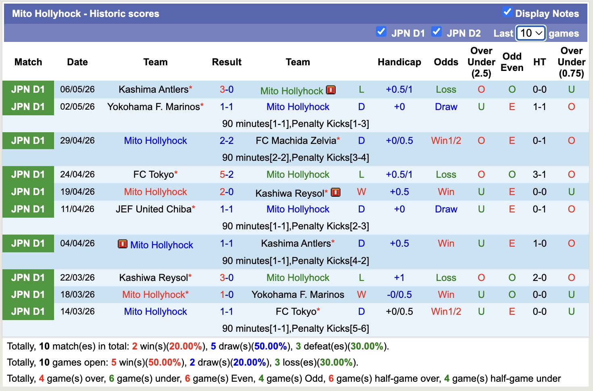The width and height of the screenshot is (593, 391).
Task: Open FC Tokyo link in the 14/03/26 match
Action: (x=296, y=312)
